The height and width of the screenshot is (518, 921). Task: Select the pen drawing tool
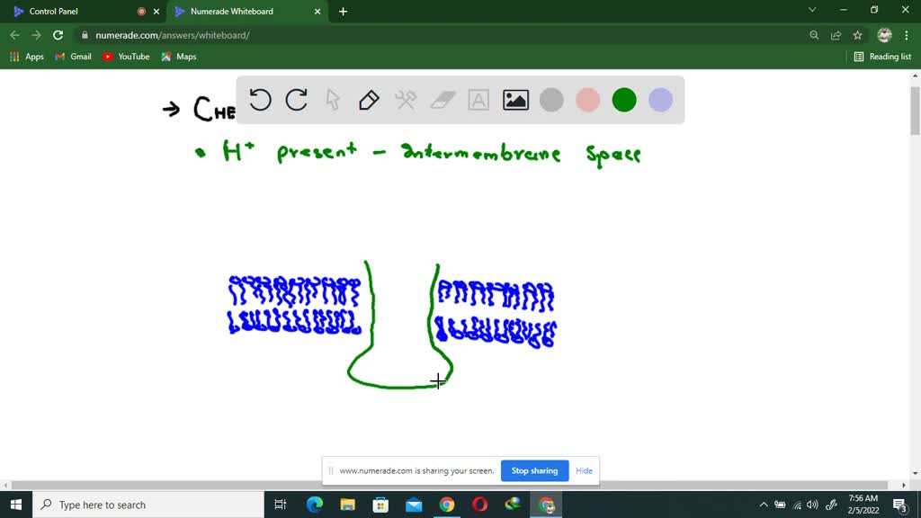(x=369, y=100)
